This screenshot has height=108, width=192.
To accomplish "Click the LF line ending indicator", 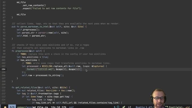I will click(x=130, y=107).
